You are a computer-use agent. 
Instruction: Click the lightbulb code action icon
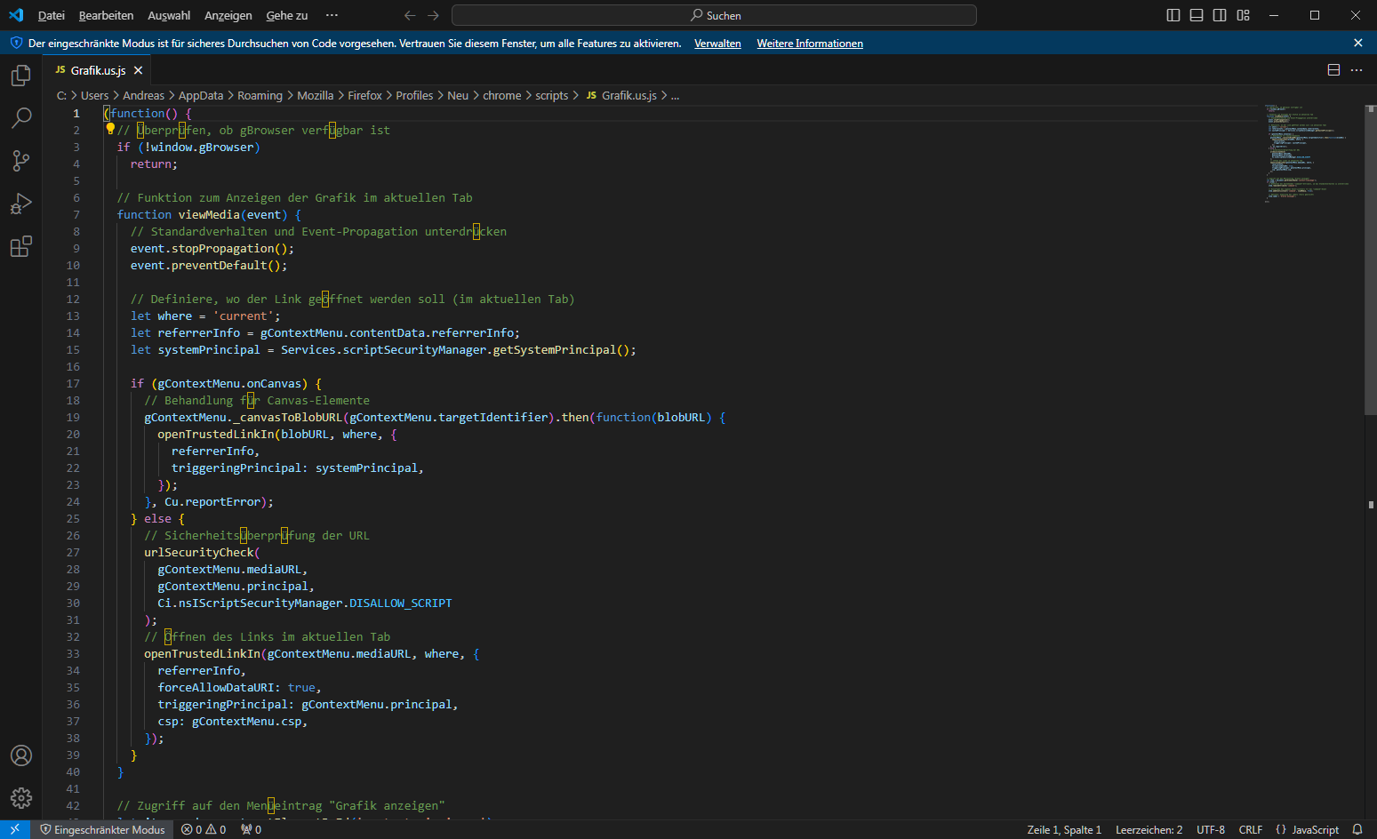click(x=110, y=129)
